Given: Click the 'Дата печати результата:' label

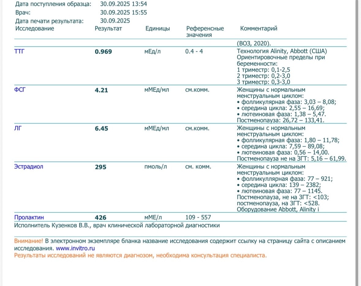Looking at the screenshot, I should pyautogui.click(x=50, y=21).
